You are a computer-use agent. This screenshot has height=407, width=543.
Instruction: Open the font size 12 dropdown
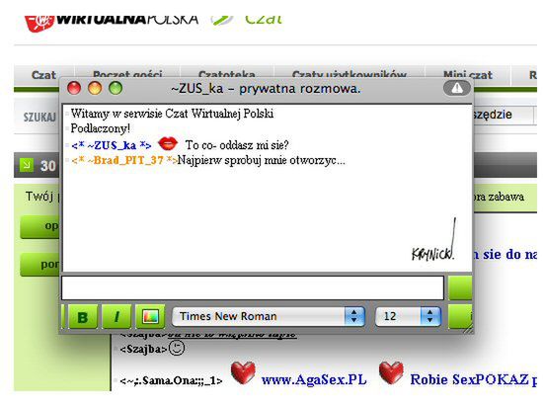click(408, 316)
